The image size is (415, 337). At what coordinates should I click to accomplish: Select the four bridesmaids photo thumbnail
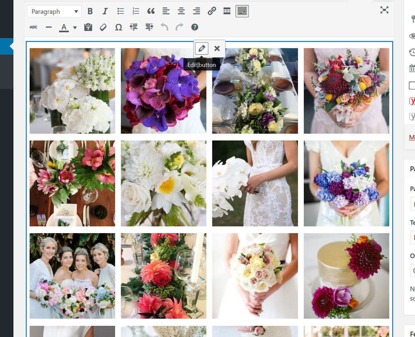72,276
